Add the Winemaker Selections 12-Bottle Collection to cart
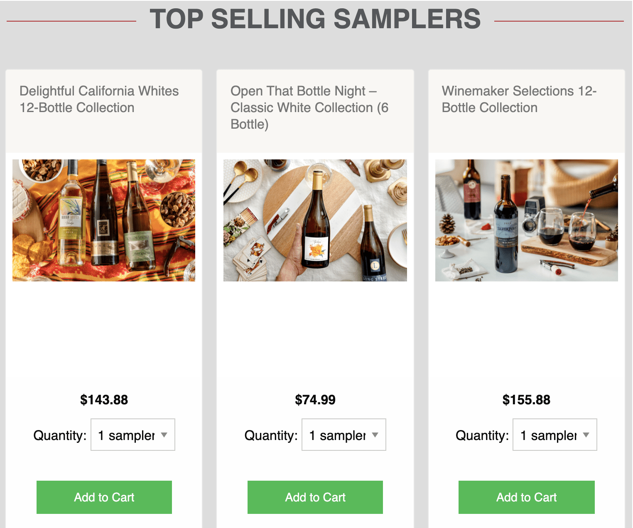633x528 pixels. [526, 497]
